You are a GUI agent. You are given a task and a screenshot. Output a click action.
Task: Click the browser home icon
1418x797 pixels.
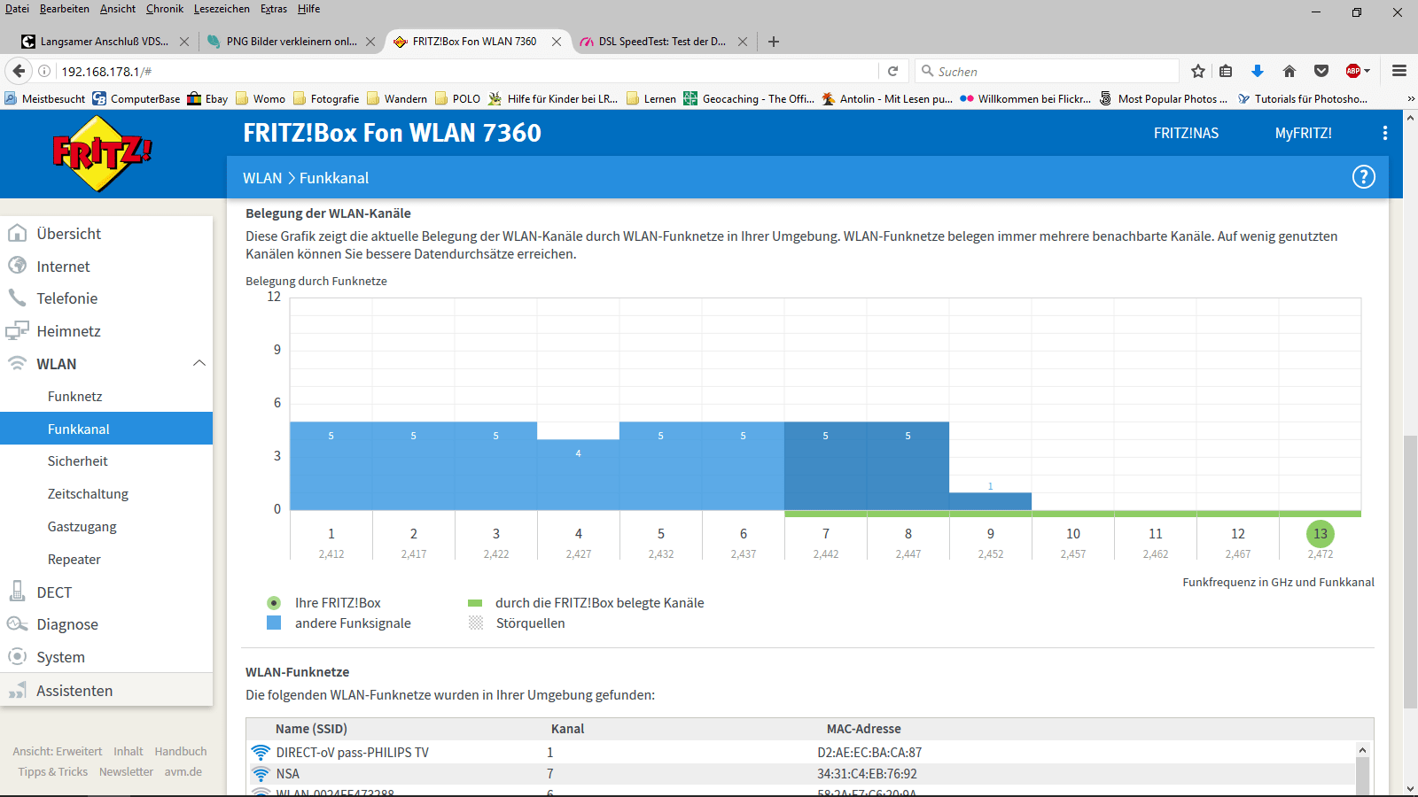pos(1289,71)
